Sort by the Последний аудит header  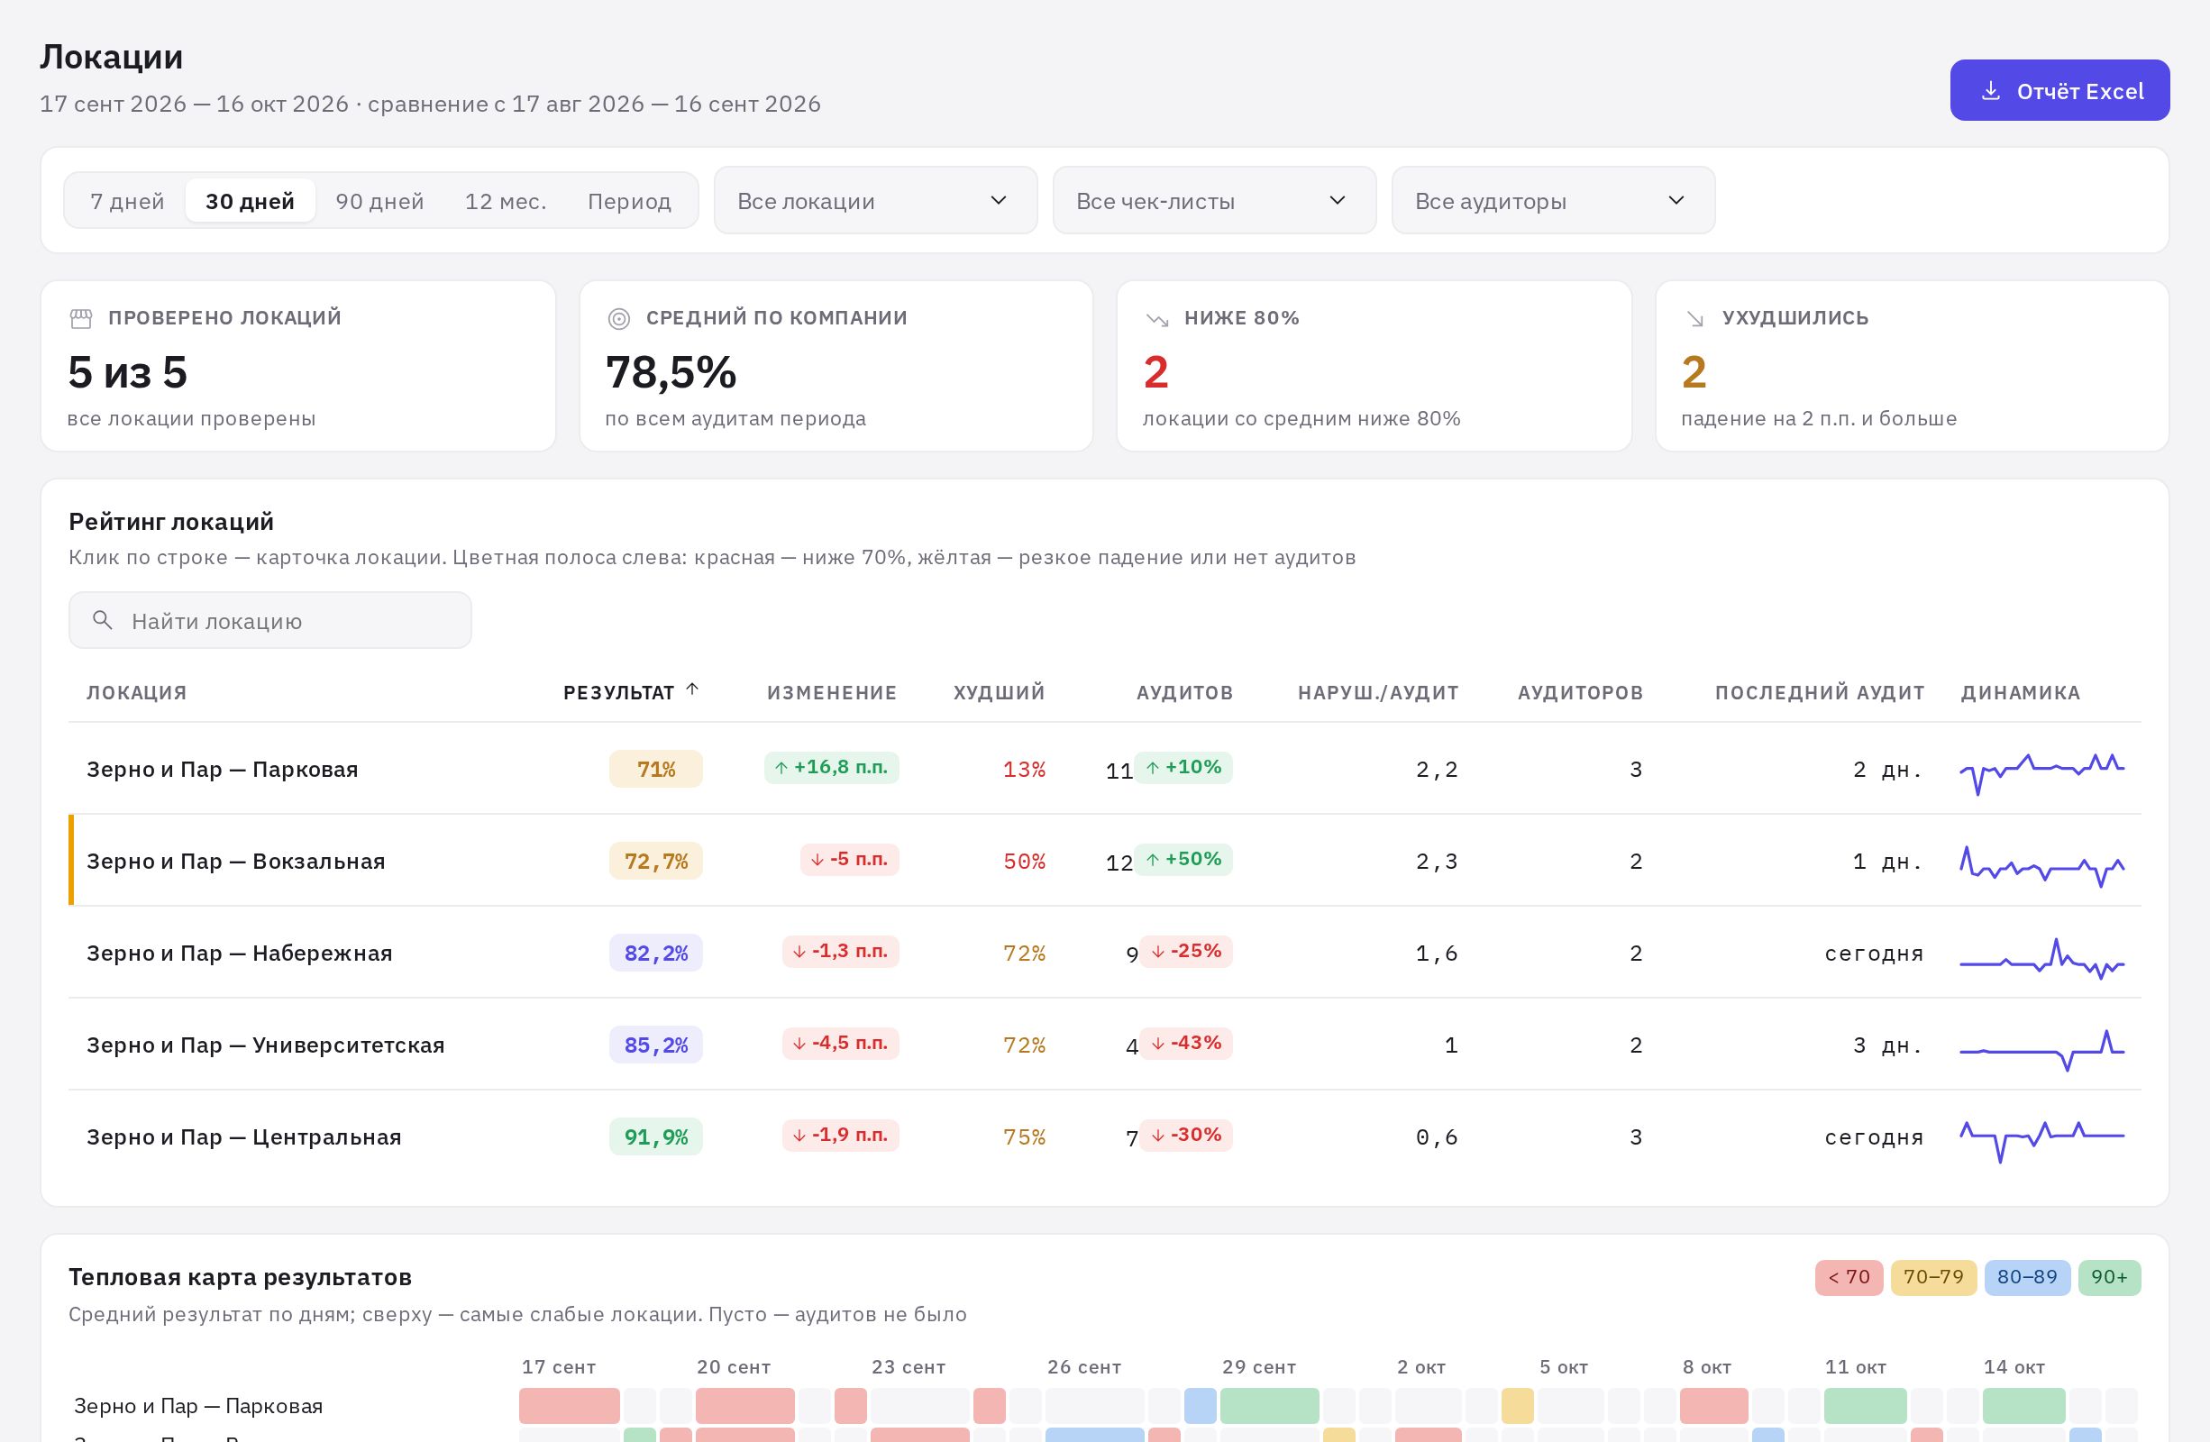pyautogui.click(x=1819, y=692)
